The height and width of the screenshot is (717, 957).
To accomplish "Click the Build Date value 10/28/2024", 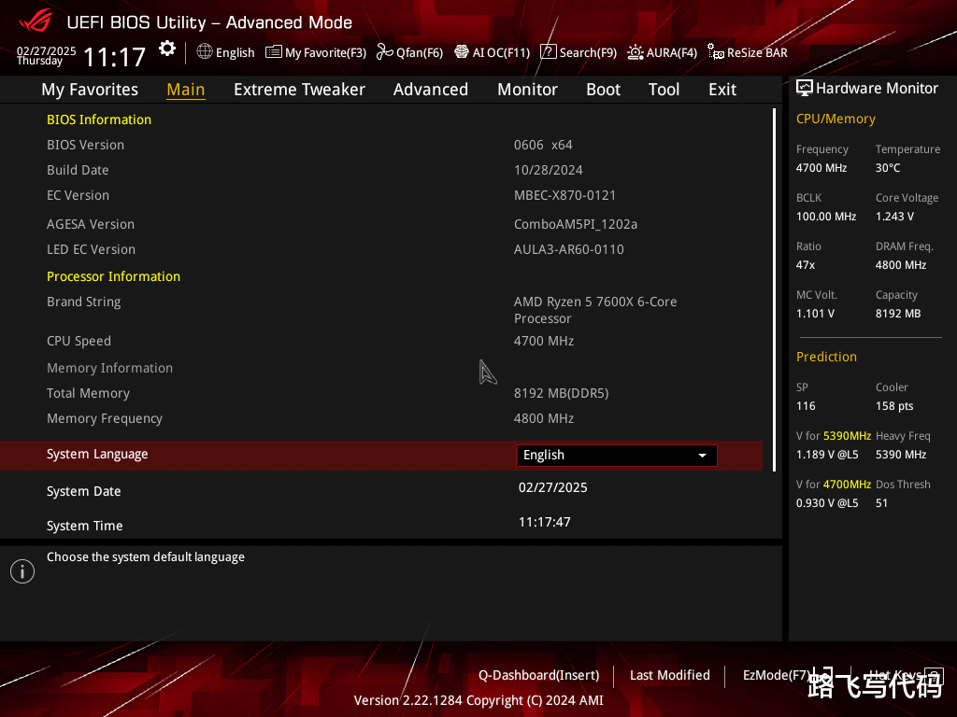I will pos(548,170).
